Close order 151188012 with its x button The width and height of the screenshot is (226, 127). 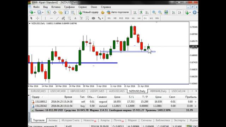196,102
